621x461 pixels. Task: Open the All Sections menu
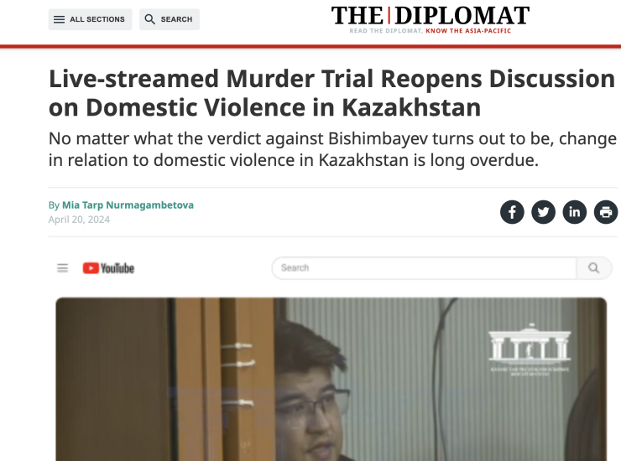pyautogui.click(x=90, y=19)
